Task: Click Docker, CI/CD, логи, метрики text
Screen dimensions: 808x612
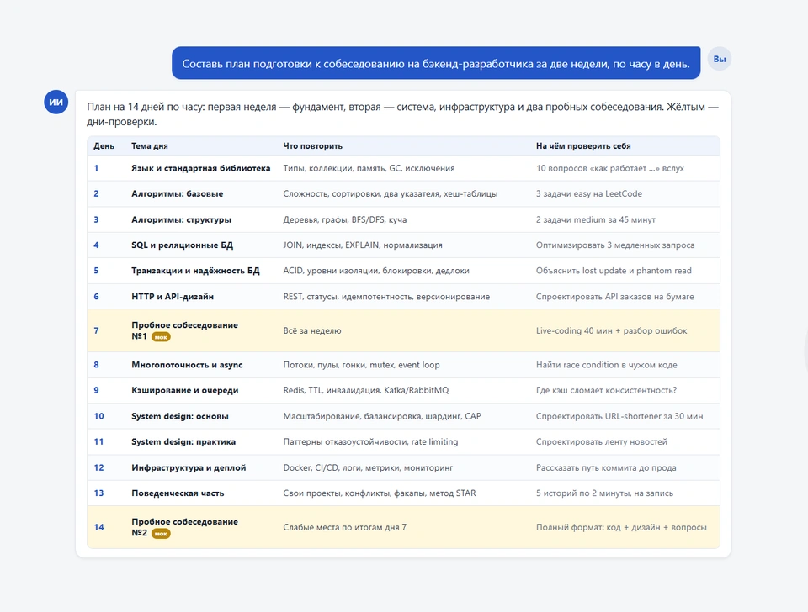Action: (x=368, y=467)
